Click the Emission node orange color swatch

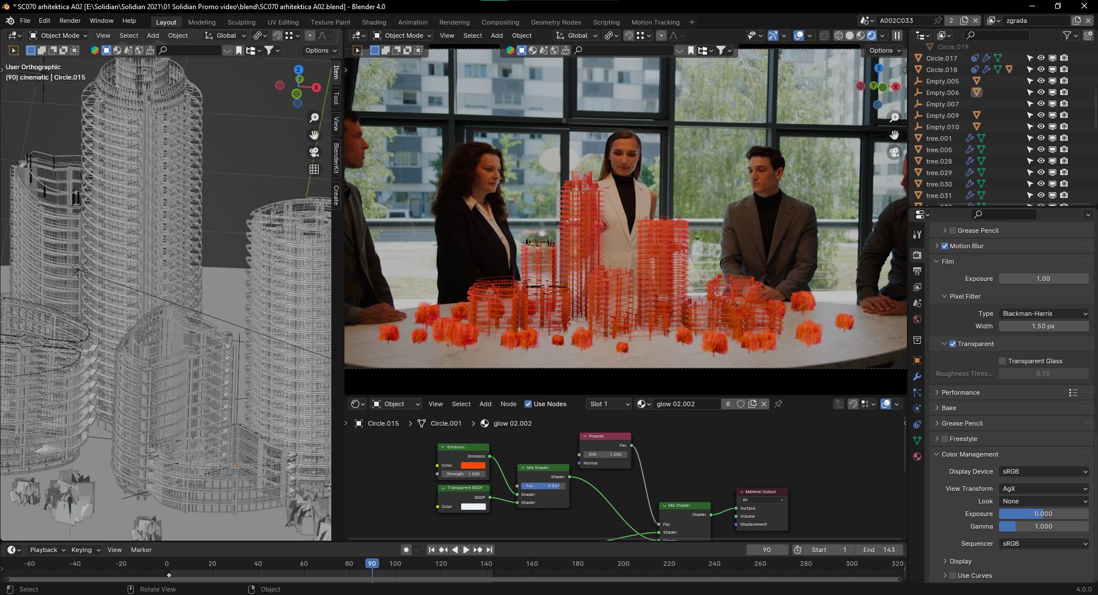coord(473,465)
